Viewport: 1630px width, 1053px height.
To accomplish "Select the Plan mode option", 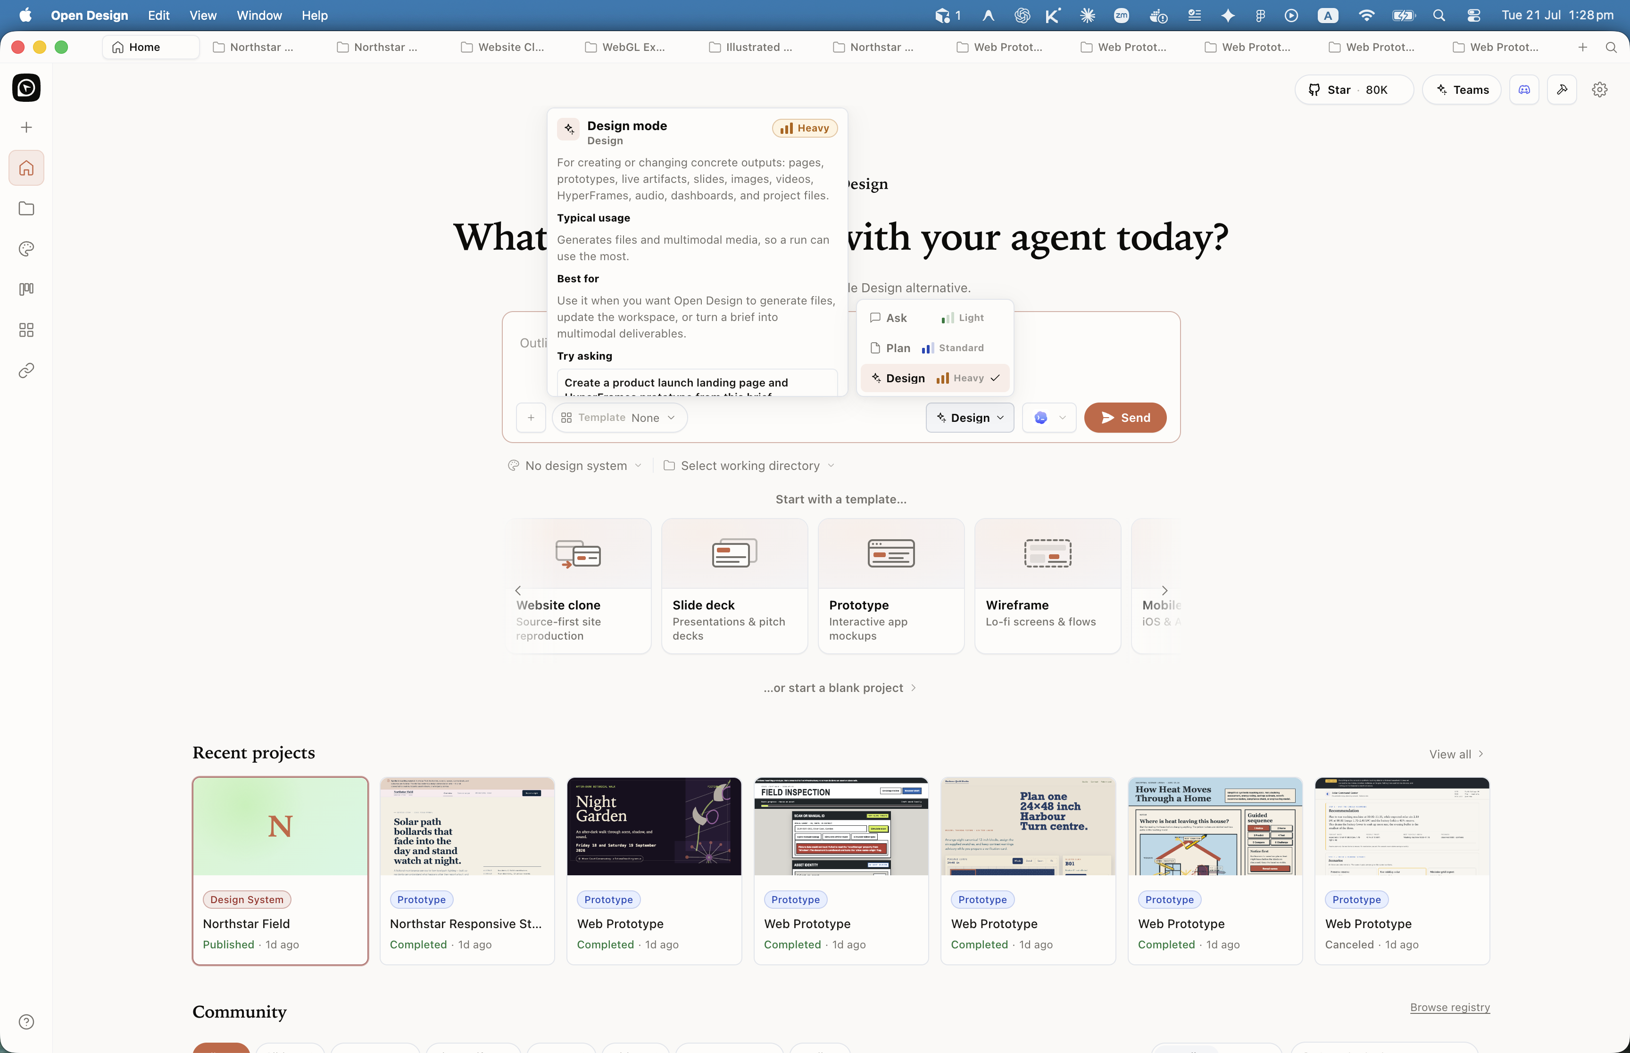I will [x=935, y=348].
